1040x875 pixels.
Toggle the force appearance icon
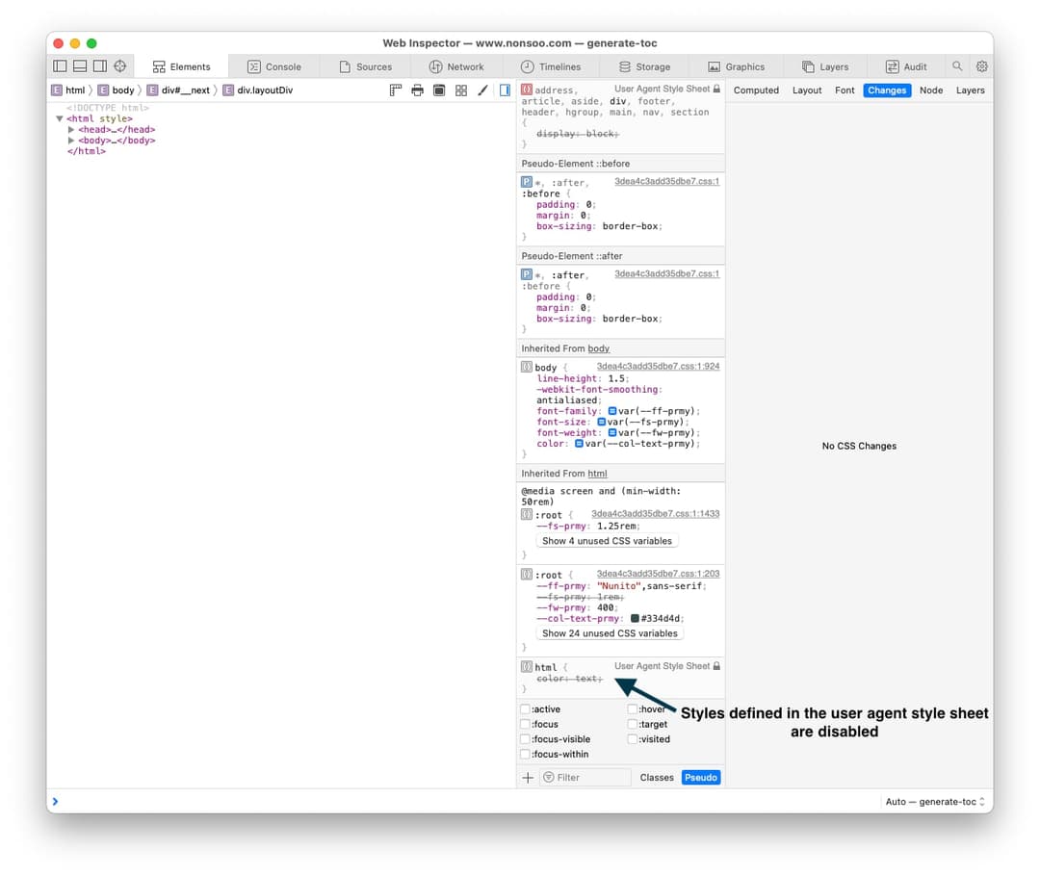(439, 90)
